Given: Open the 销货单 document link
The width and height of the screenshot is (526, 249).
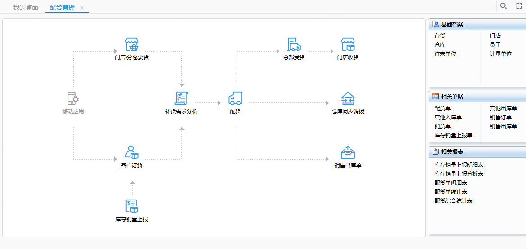Looking at the screenshot, I should coord(443,126).
